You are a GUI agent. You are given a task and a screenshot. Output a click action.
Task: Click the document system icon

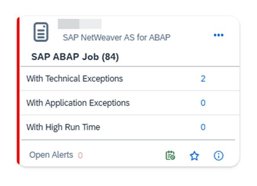coord(41,32)
